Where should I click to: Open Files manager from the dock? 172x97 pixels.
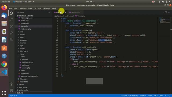pyautogui.click(x=4, y=23)
